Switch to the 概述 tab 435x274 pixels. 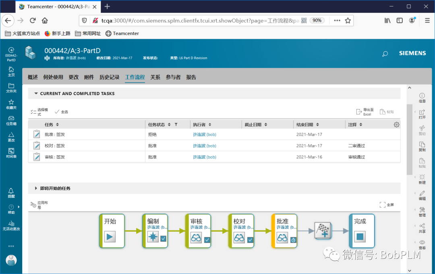(33, 77)
